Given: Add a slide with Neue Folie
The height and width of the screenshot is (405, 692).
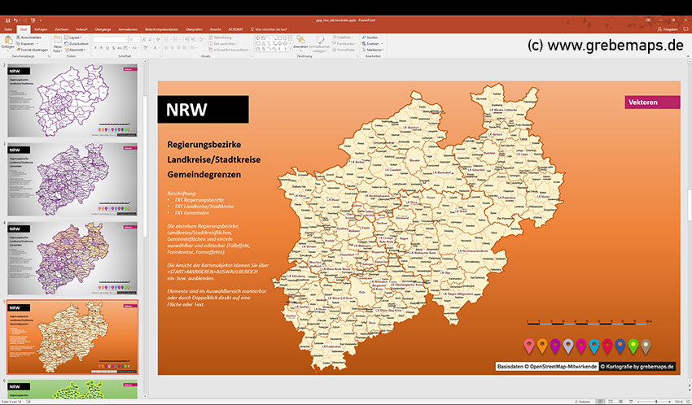Looking at the screenshot, I should click(x=58, y=41).
